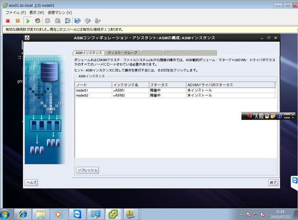Click the USB device connect icon
The image size is (298, 220).
[x=97, y=21]
